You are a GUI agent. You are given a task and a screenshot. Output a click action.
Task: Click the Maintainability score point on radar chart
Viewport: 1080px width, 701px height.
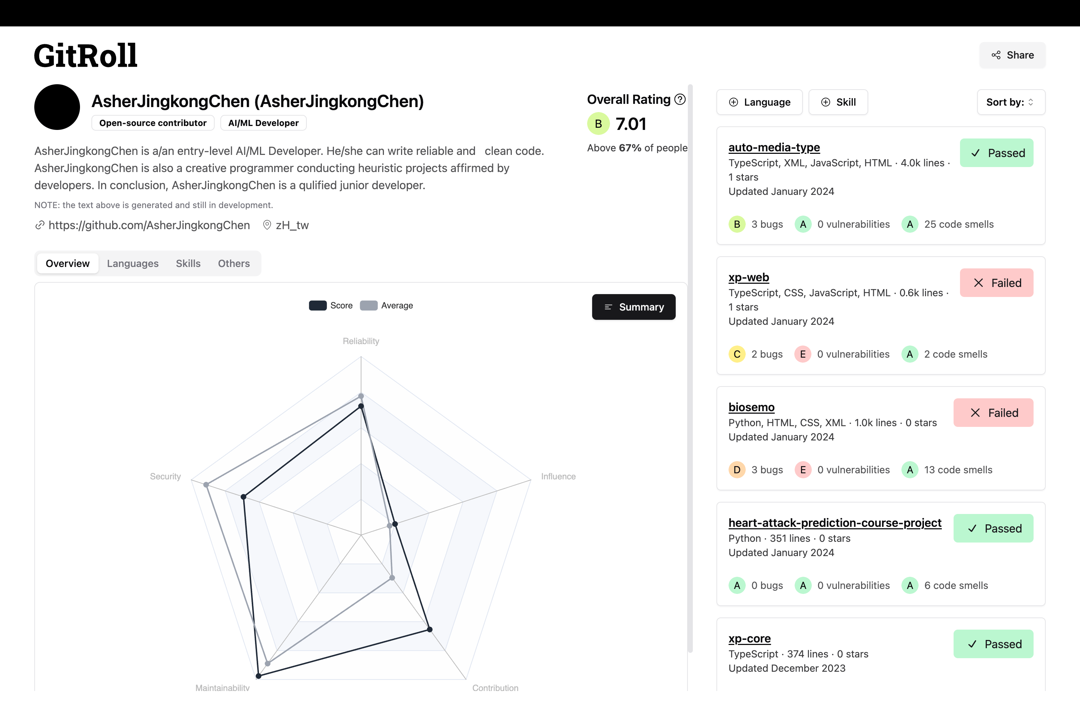tap(259, 676)
